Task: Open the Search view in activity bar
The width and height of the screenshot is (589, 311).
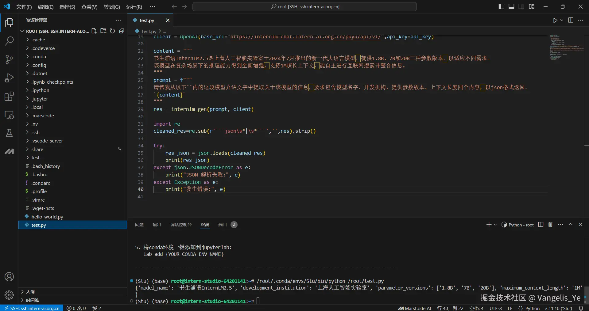Action: (x=9, y=41)
